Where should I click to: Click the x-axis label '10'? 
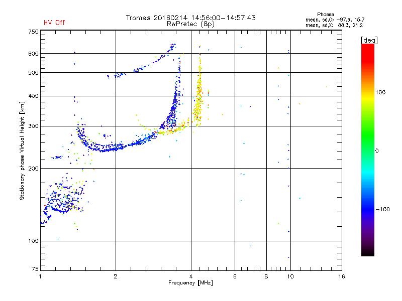pyautogui.click(x=290, y=276)
